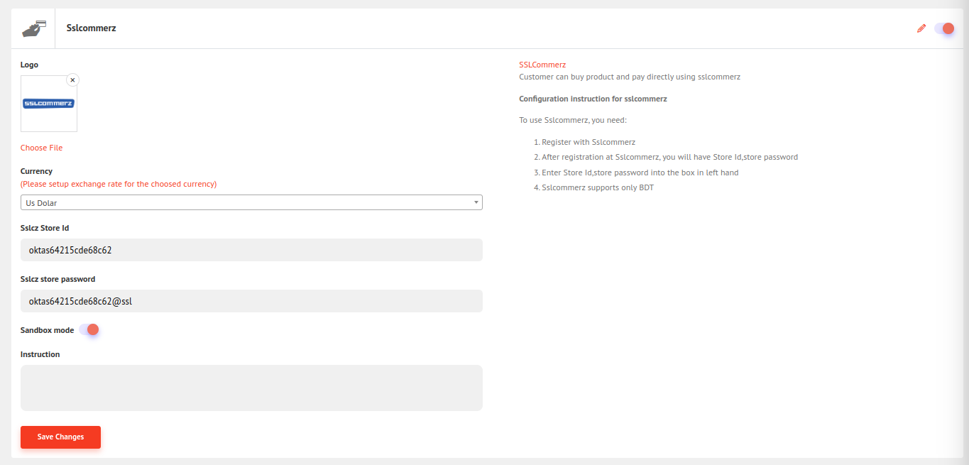Focus the Sslcz store password field

251,301
